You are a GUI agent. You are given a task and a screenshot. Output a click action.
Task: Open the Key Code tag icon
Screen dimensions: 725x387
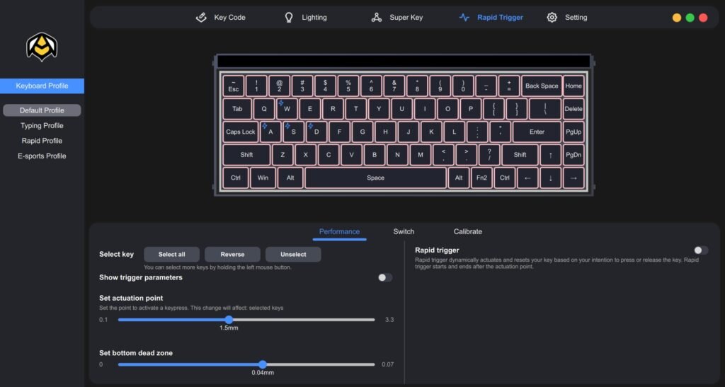[x=201, y=18]
